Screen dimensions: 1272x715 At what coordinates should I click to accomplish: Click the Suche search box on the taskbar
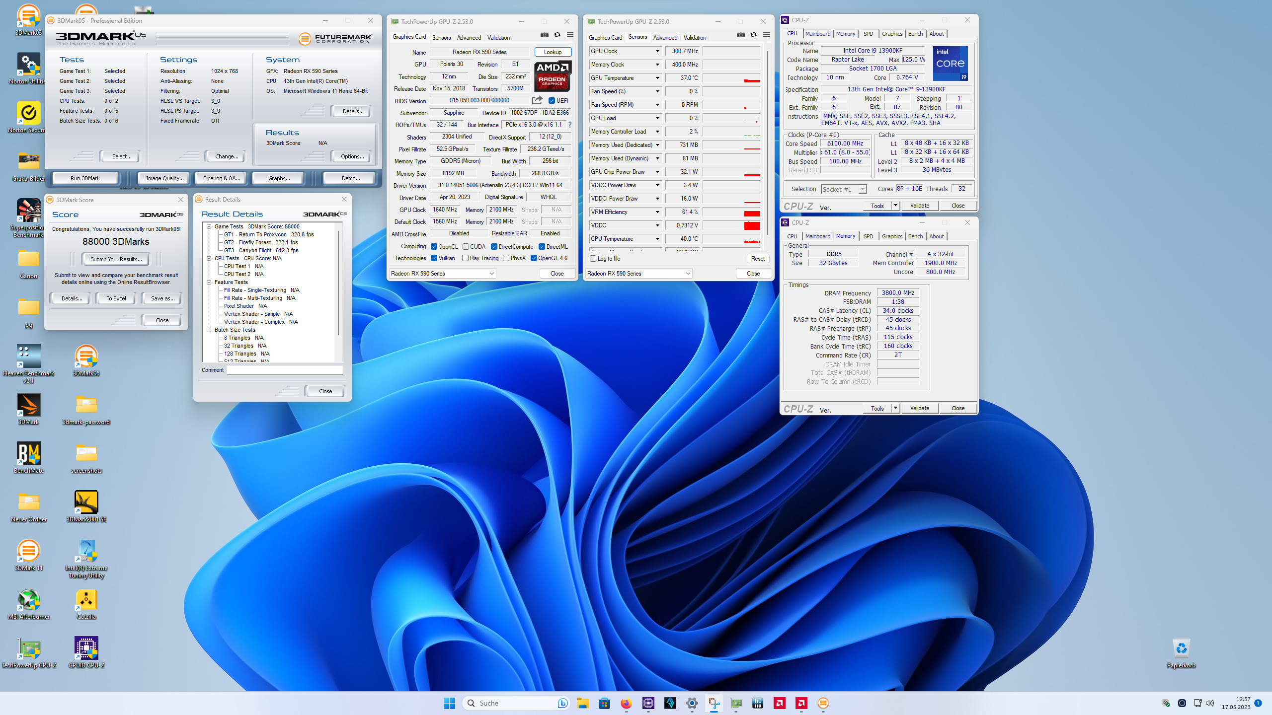516,703
